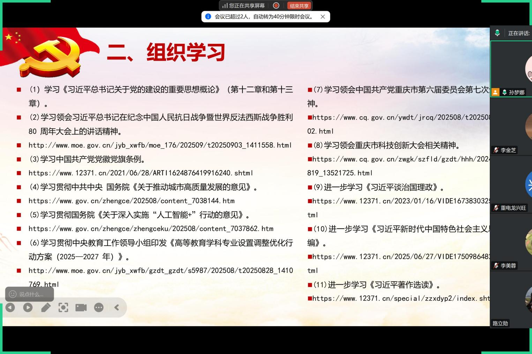The height and width of the screenshot is (354, 532).
Task: Type in the 说点什么 chat field
Action: point(33,294)
